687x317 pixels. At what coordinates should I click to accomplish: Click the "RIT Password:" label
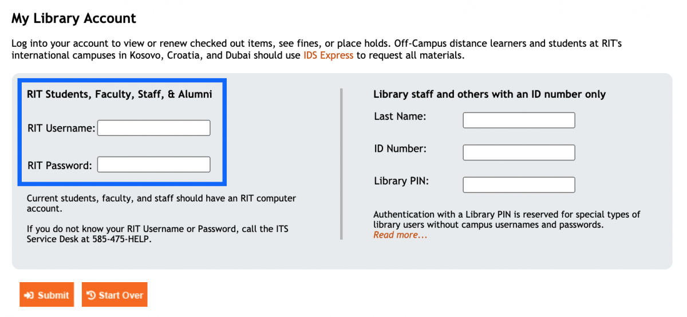tap(60, 166)
